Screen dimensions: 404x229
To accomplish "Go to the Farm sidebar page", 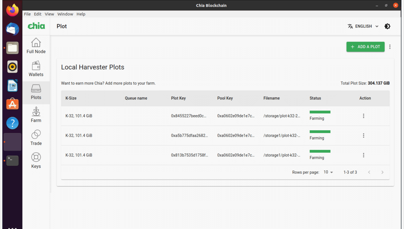I will coord(36,115).
